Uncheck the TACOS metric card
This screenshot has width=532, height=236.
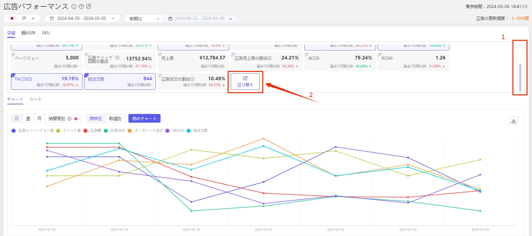point(13,75)
